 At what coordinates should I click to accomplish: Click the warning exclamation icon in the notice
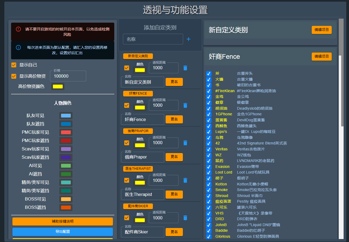[x=18, y=30]
